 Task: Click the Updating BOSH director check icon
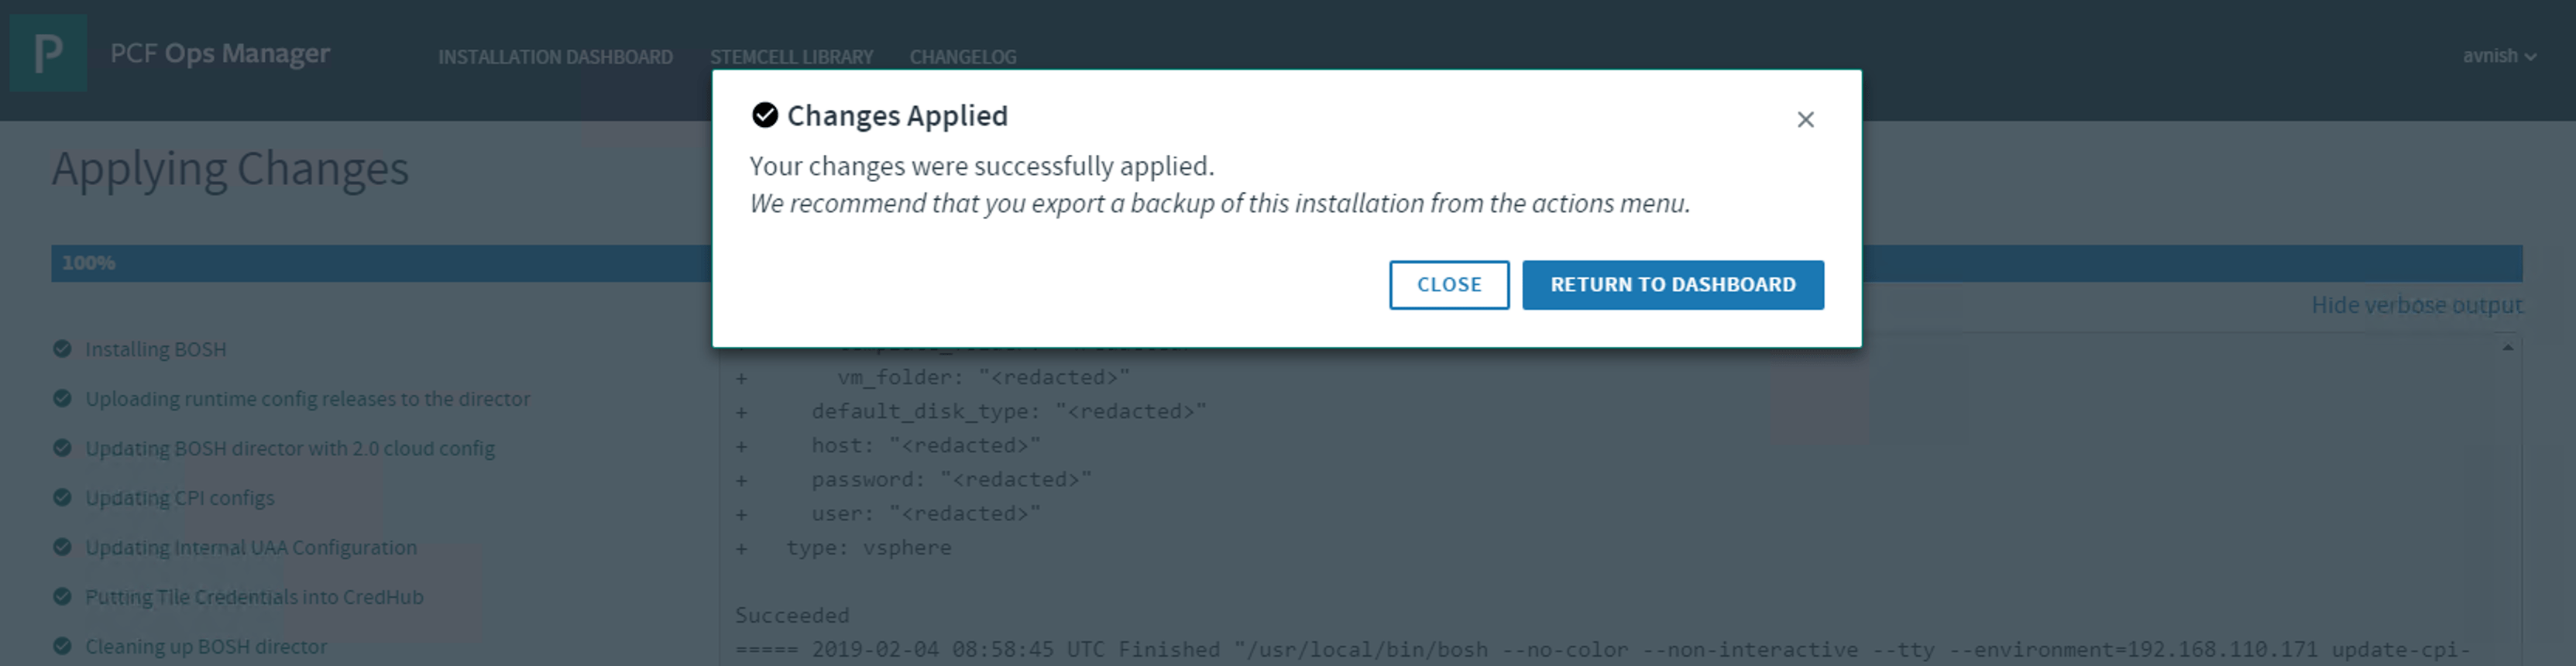(62, 448)
